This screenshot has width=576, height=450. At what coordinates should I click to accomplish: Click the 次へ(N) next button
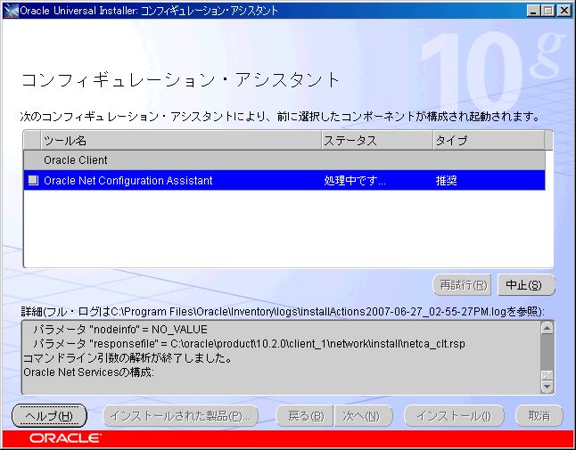tap(363, 415)
